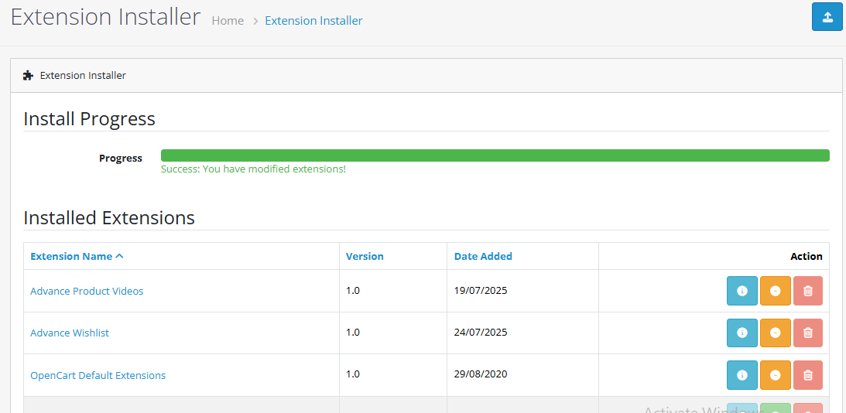Open the OpenCart Default Extensions link
This screenshot has width=846, height=413.
coord(98,375)
